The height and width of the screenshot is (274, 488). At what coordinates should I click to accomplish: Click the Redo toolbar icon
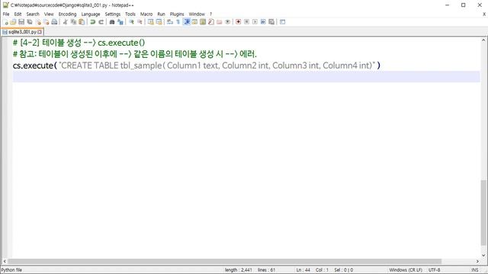tap(101, 22)
